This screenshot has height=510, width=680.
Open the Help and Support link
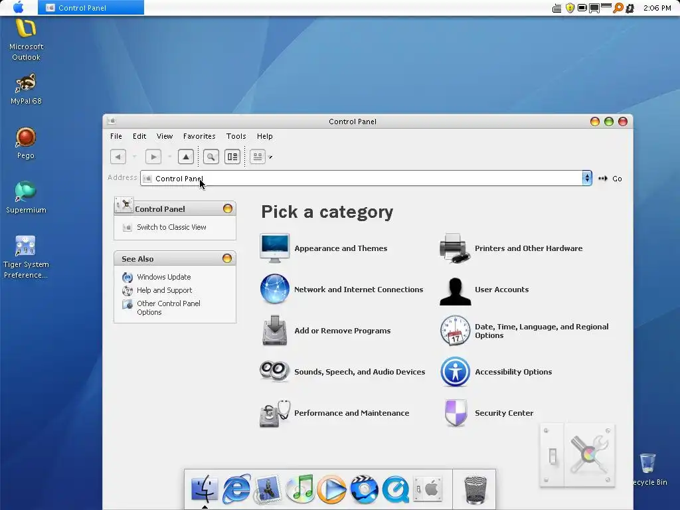[165, 290]
